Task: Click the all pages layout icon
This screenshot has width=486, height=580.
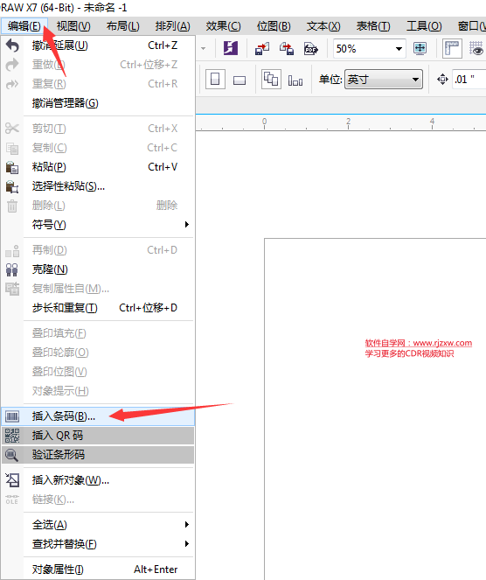Action: (x=271, y=79)
